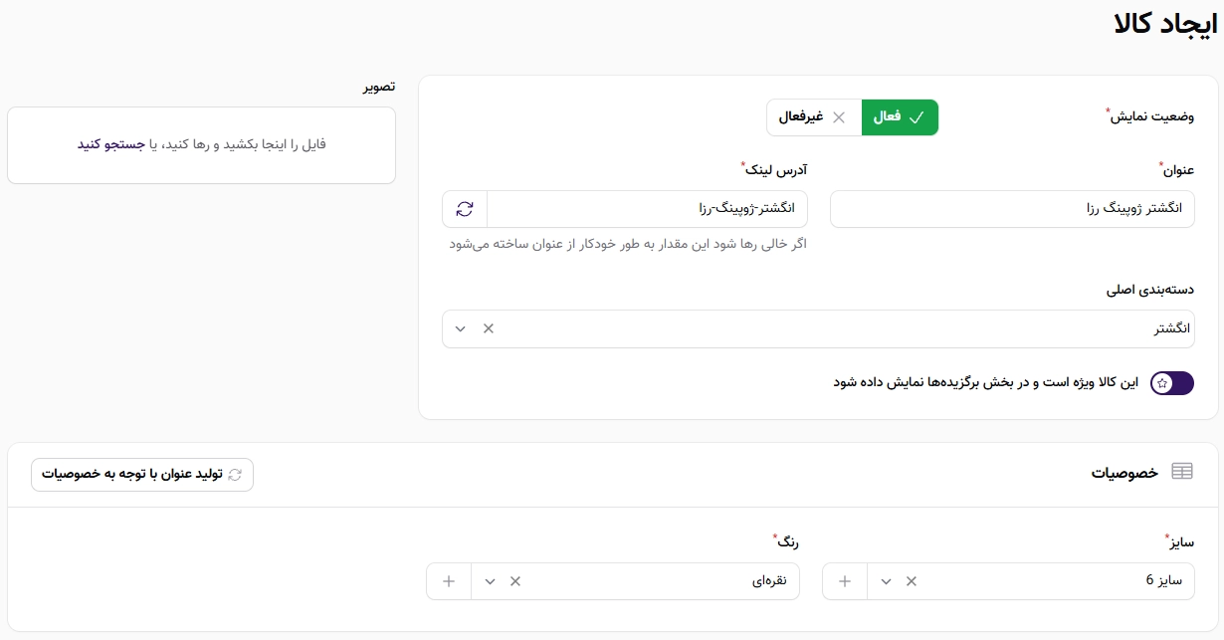Add a new سایز option with plus
This screenshot has width=1224, height=640.
coord(845,581)
